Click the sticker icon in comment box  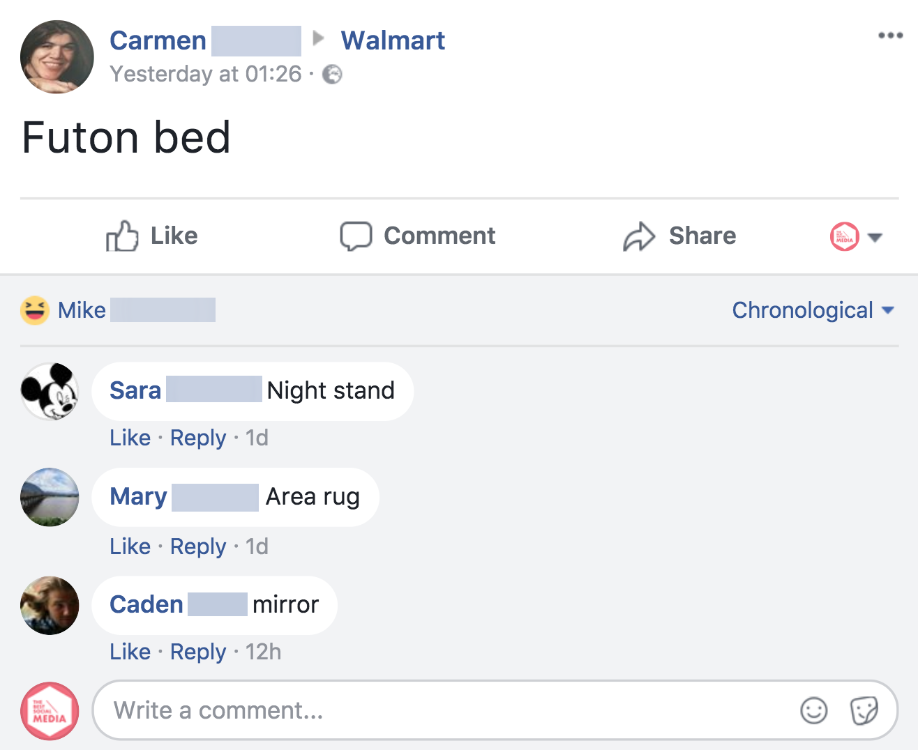(x=864, y=711)
